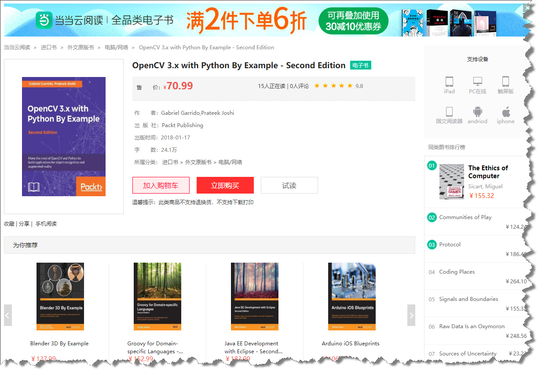Click Java EE Development with Eclipse title

(x=253, y=348)
